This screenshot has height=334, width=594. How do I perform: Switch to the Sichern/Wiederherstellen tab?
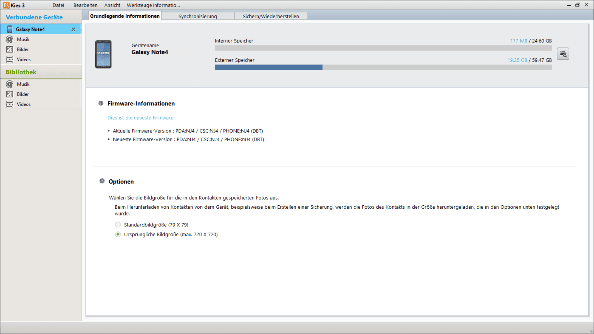click(271, 16)
